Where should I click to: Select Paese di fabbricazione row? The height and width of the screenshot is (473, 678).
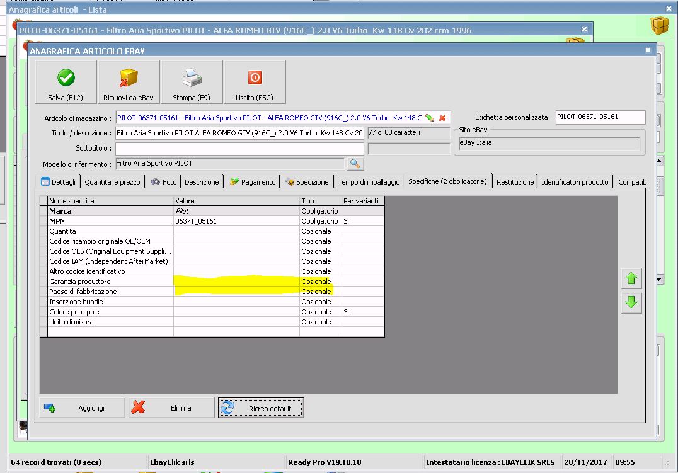212,292
